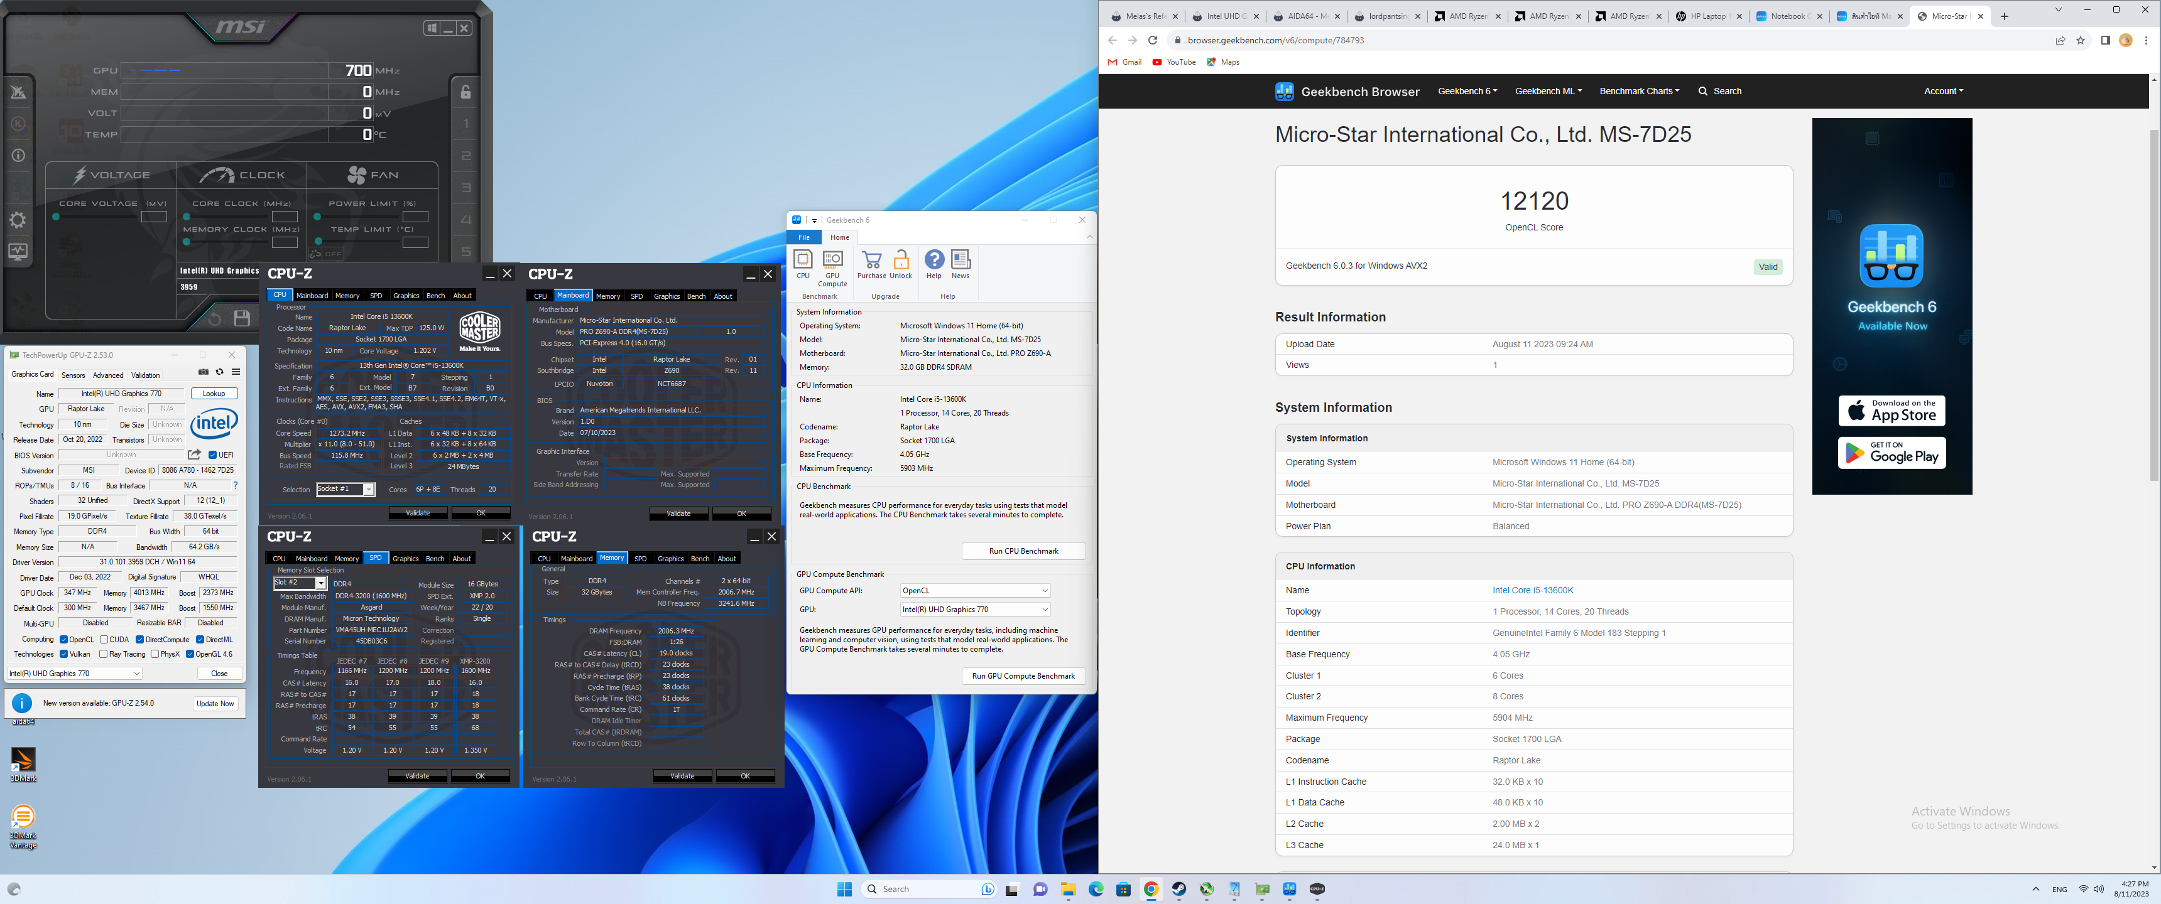This screenshot has width=2161, height=904.
Task: Open the Socket #1 selection dropdown in CPU-Z
Action: [x=346, y=489]
